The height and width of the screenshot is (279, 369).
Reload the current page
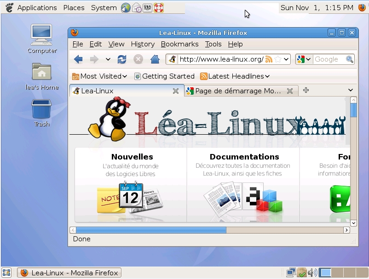[x=122, y=59]
